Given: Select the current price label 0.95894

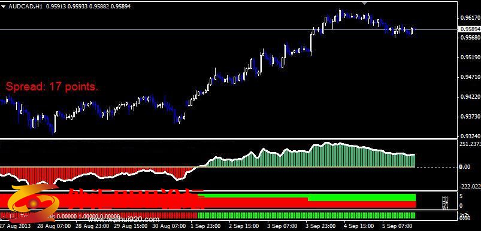Looking at the screenshot, I should tap(469, 29).
